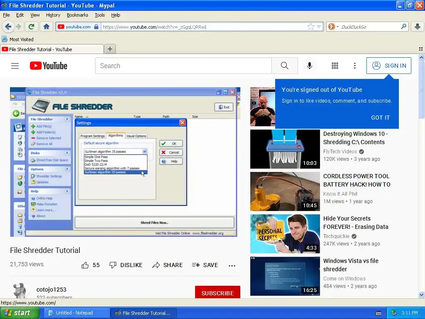Open the YouTube apps grid icon
Screen dimensions: 425x319
(335, 66)
